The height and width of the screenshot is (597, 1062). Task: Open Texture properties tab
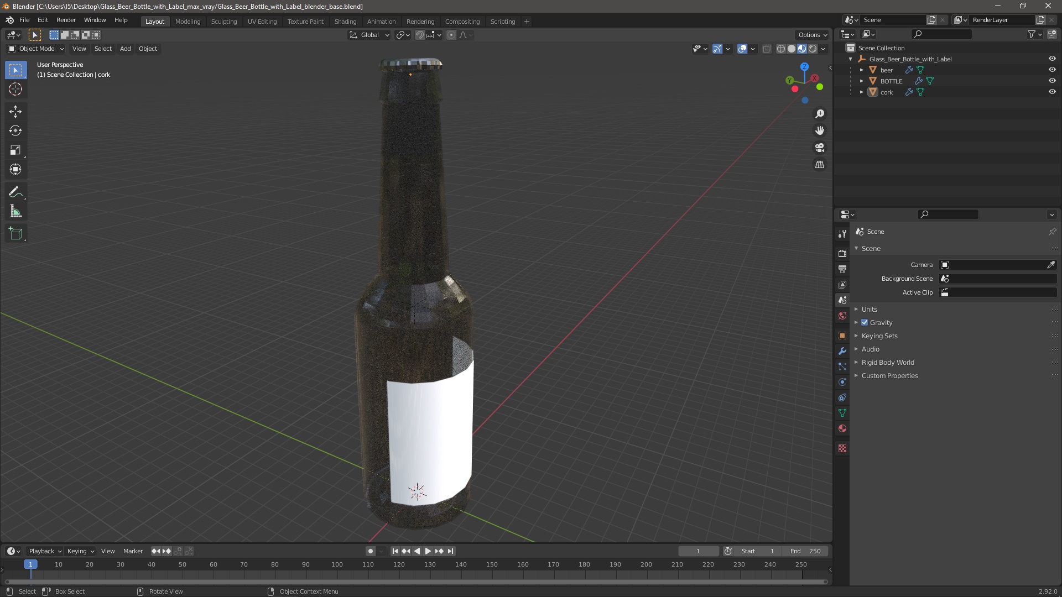(x=842, y=448)
